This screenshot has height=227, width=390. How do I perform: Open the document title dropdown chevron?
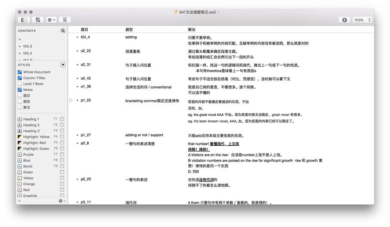(218, 12)
